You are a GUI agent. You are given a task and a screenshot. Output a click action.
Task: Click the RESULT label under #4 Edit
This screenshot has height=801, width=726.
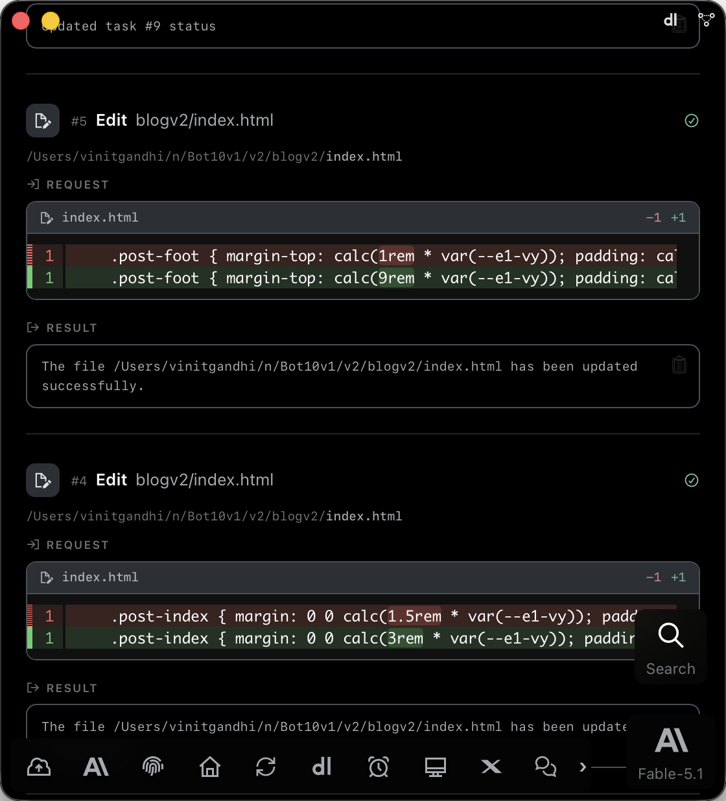click(62, 688)
